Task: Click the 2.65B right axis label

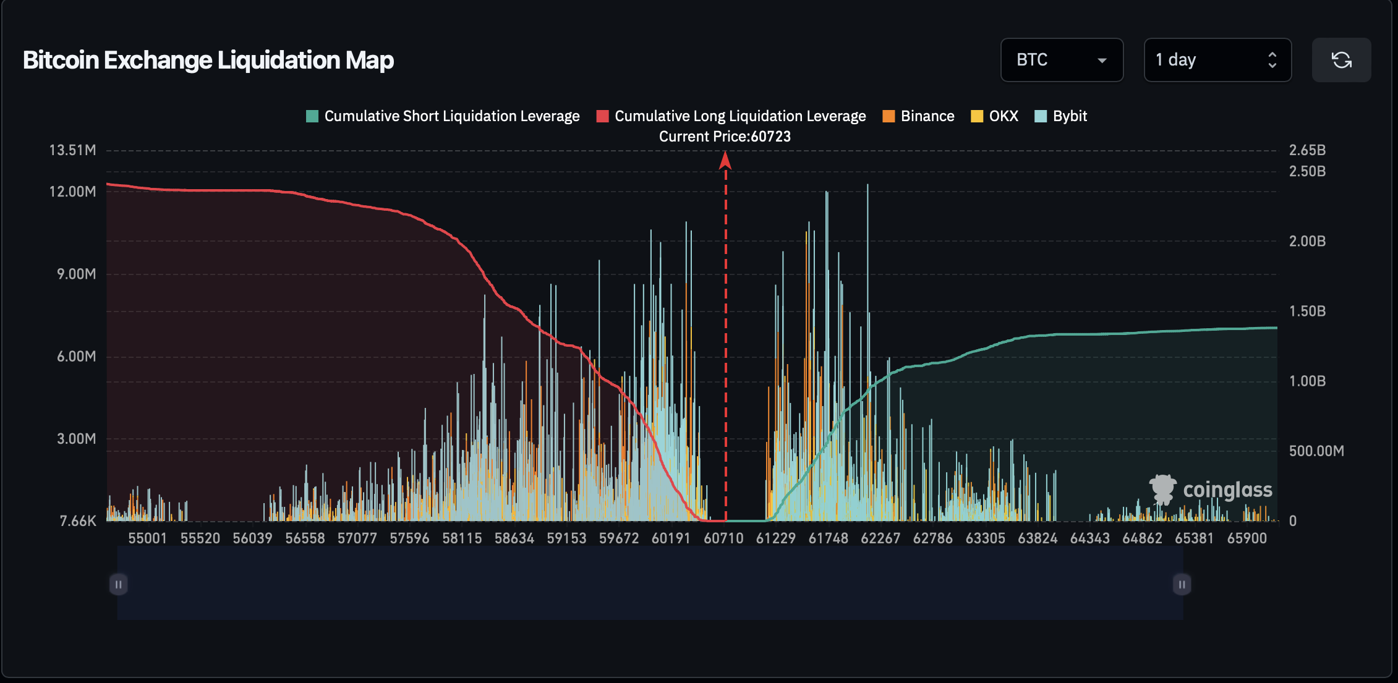Action: coord(1307,150)
